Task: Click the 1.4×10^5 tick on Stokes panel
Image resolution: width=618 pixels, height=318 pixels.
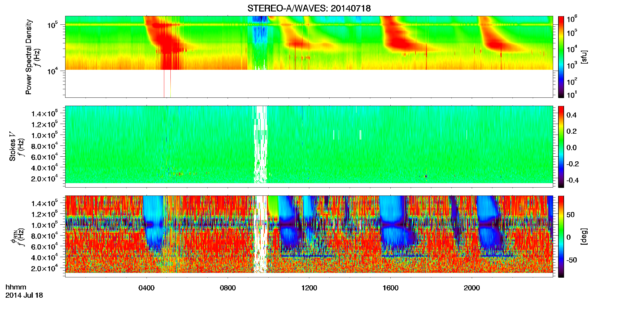Action: [x=45, y=113]
